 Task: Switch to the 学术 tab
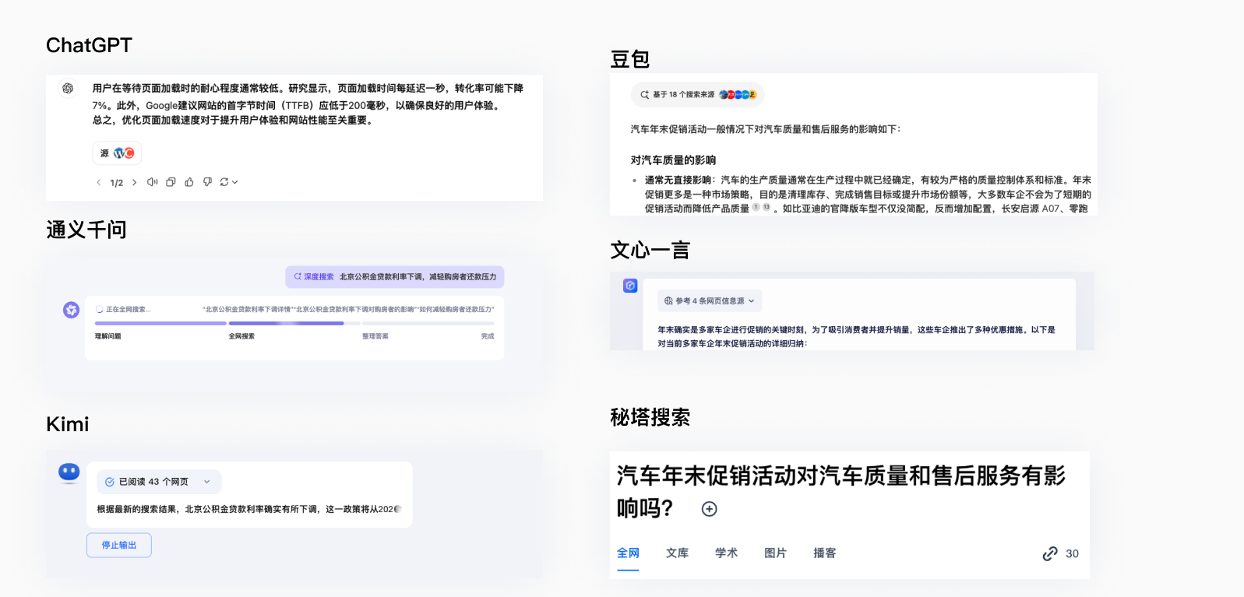[x=726, y=553]
